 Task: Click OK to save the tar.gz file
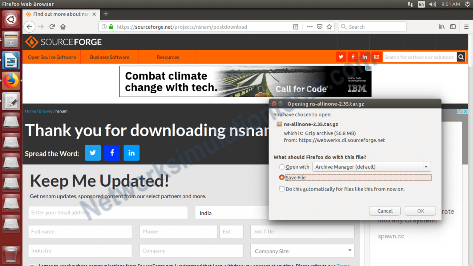coord(420,211)
